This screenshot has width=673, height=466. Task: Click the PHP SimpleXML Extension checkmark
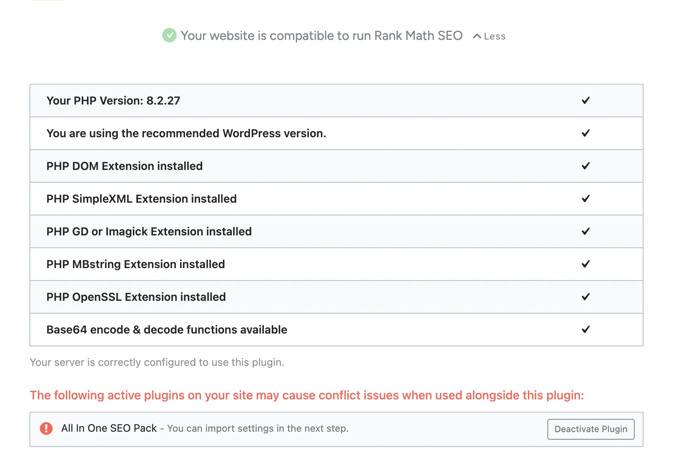(585, 199)
